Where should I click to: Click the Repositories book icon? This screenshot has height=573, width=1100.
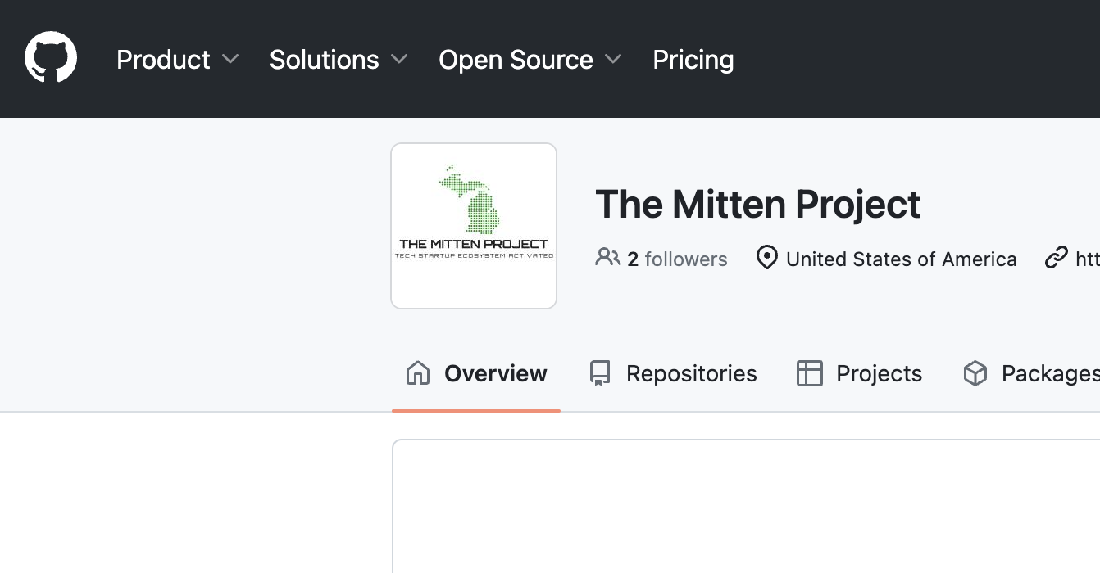click(600, 373)
